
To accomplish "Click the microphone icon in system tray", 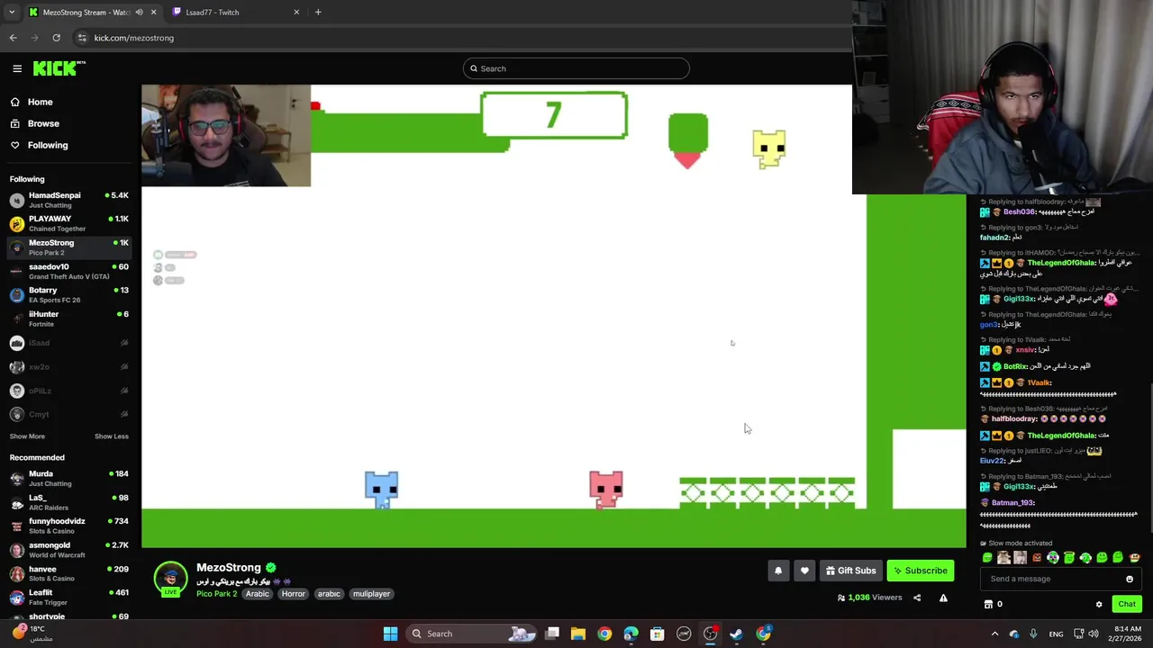I will (1033, 634).
